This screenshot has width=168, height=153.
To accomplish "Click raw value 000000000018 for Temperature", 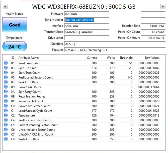I will [149, 115].
